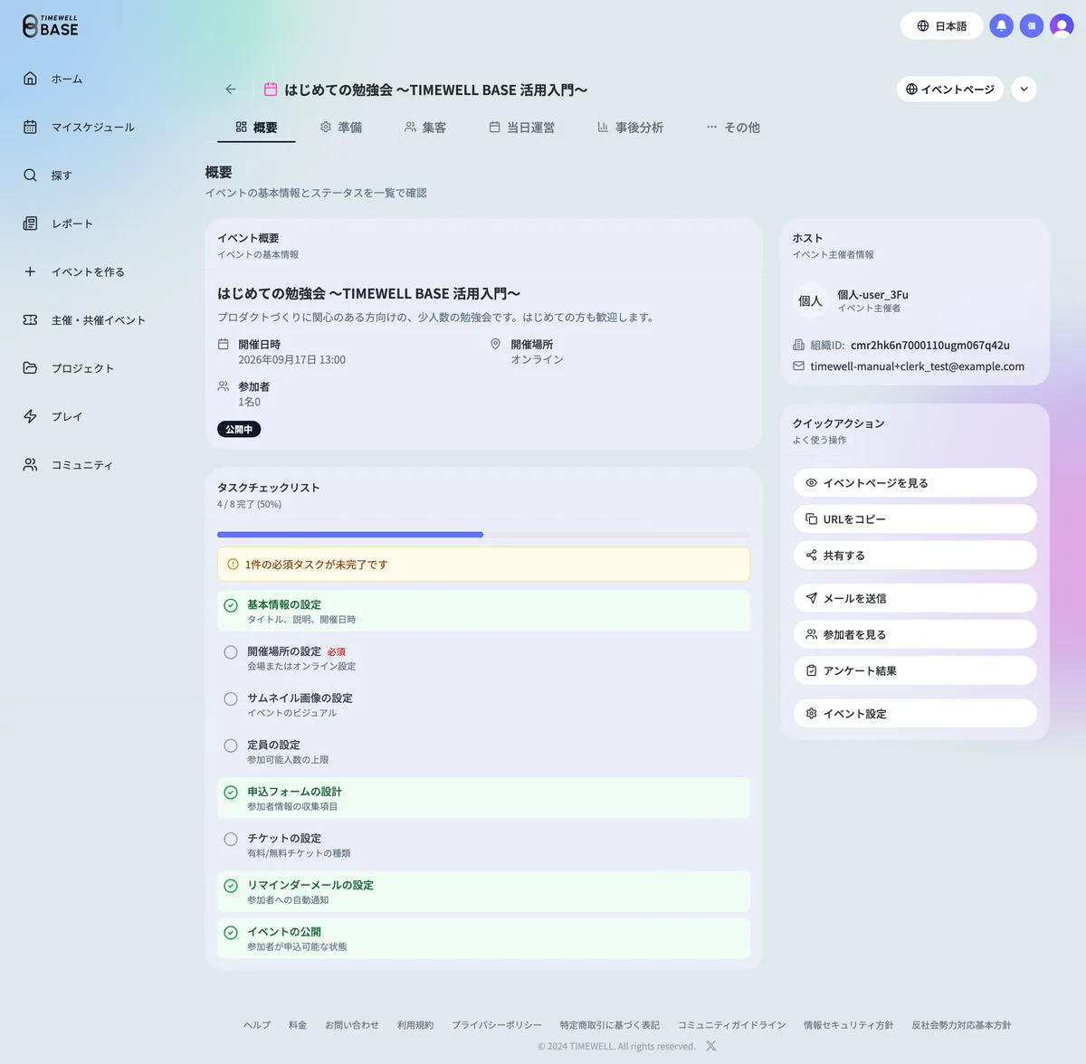Click the warning icon in the yellow alert
The height and width of the screenshot is (1064, 1086).
click(233, 565)
